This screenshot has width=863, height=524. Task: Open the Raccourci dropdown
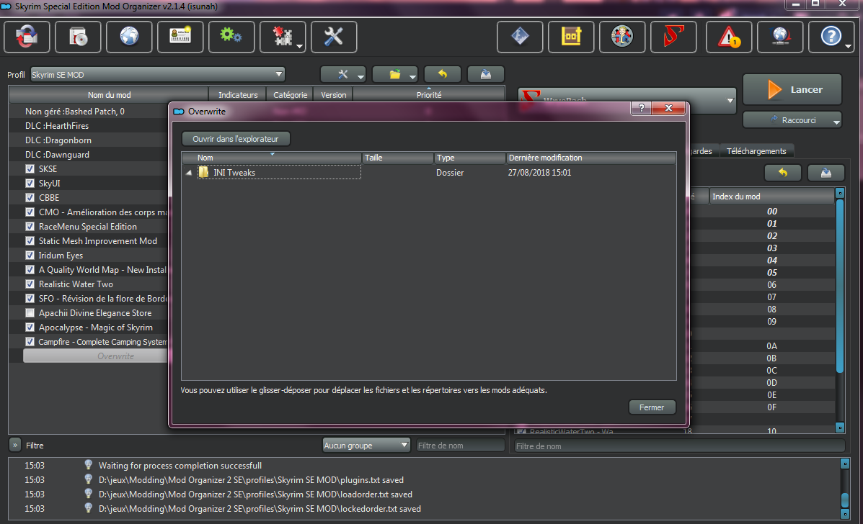(792, 119)
